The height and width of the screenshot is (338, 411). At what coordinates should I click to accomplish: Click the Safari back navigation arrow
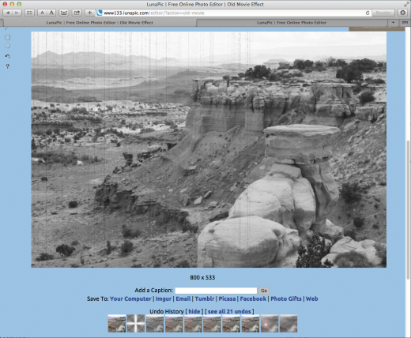tap(8, 13)
